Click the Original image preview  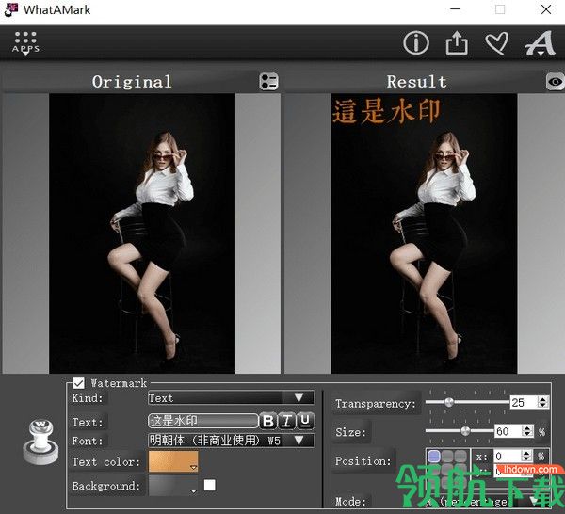click(x=142, y=233)
